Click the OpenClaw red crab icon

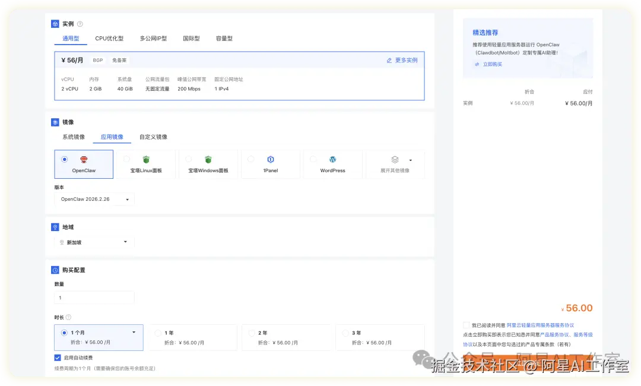(x=84, y=160)
